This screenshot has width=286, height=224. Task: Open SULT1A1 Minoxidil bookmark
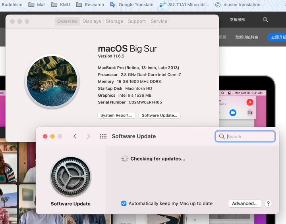click(184, 5)
